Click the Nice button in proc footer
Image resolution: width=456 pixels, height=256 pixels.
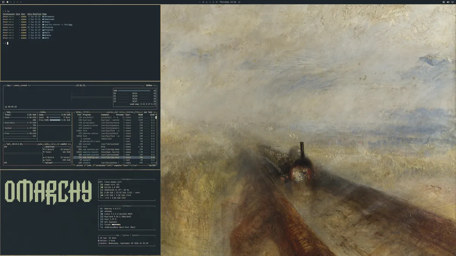(x=125, y=165)
